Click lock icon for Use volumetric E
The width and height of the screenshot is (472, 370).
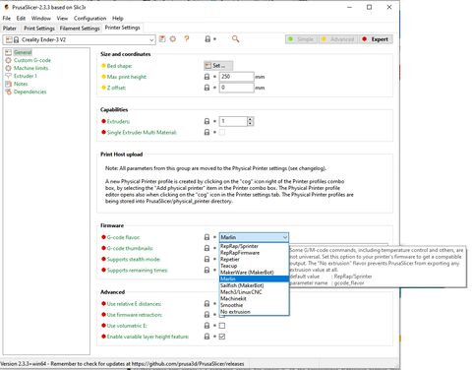pos(206,326)
